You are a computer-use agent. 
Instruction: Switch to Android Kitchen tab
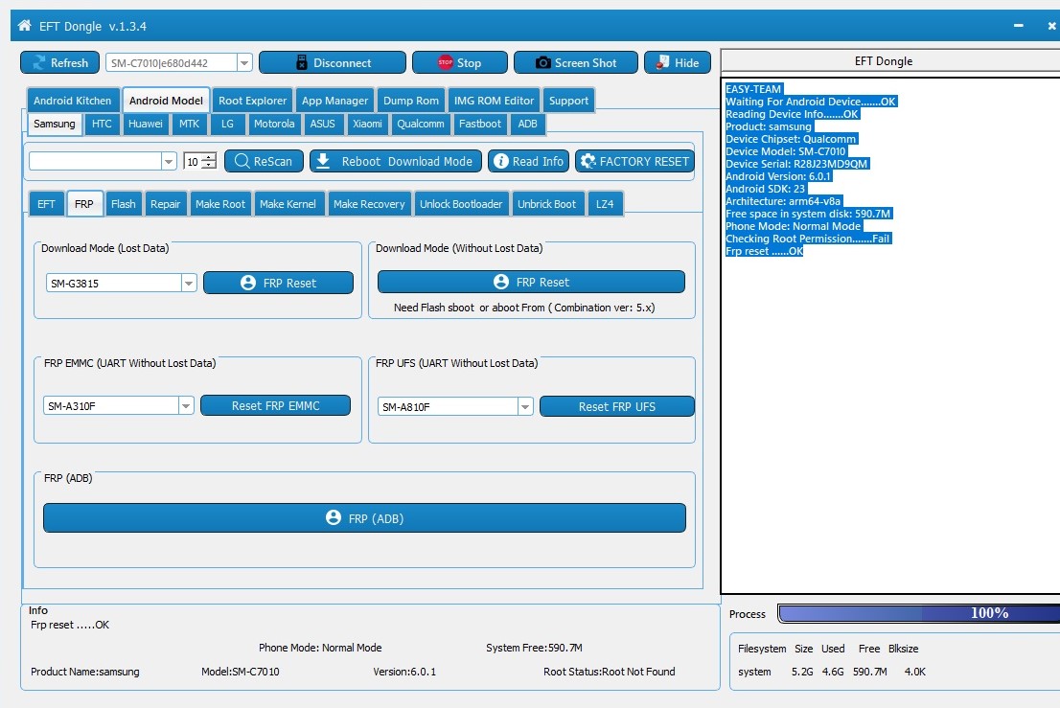click(72, 101)
